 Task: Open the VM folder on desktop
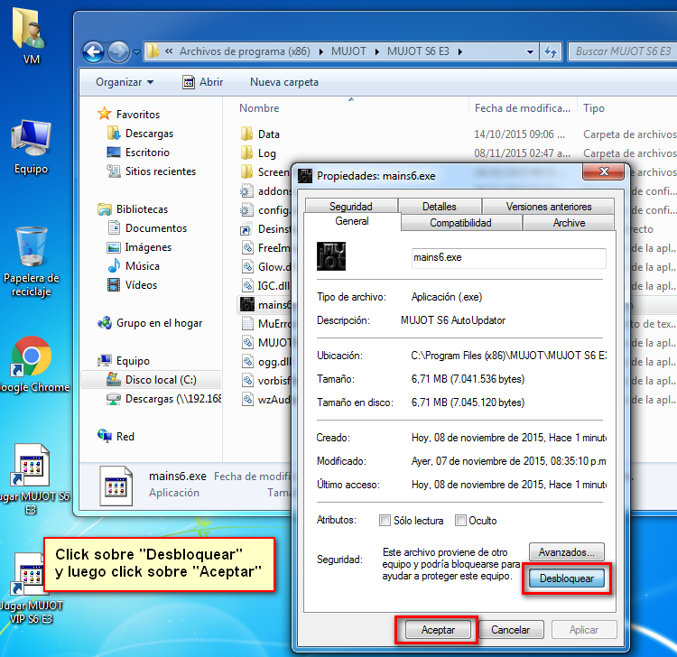tap(31, 30)
